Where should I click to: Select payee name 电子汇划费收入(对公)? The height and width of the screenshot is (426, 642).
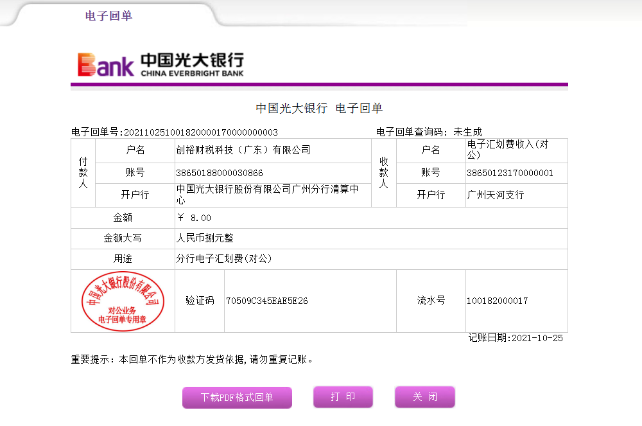coord(507,150)
